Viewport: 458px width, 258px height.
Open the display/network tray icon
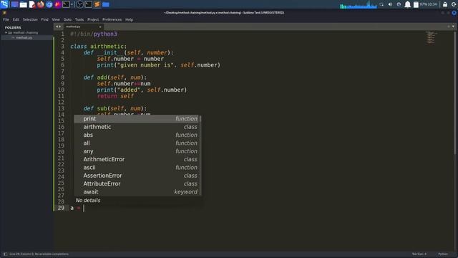(x=381, y=4)
